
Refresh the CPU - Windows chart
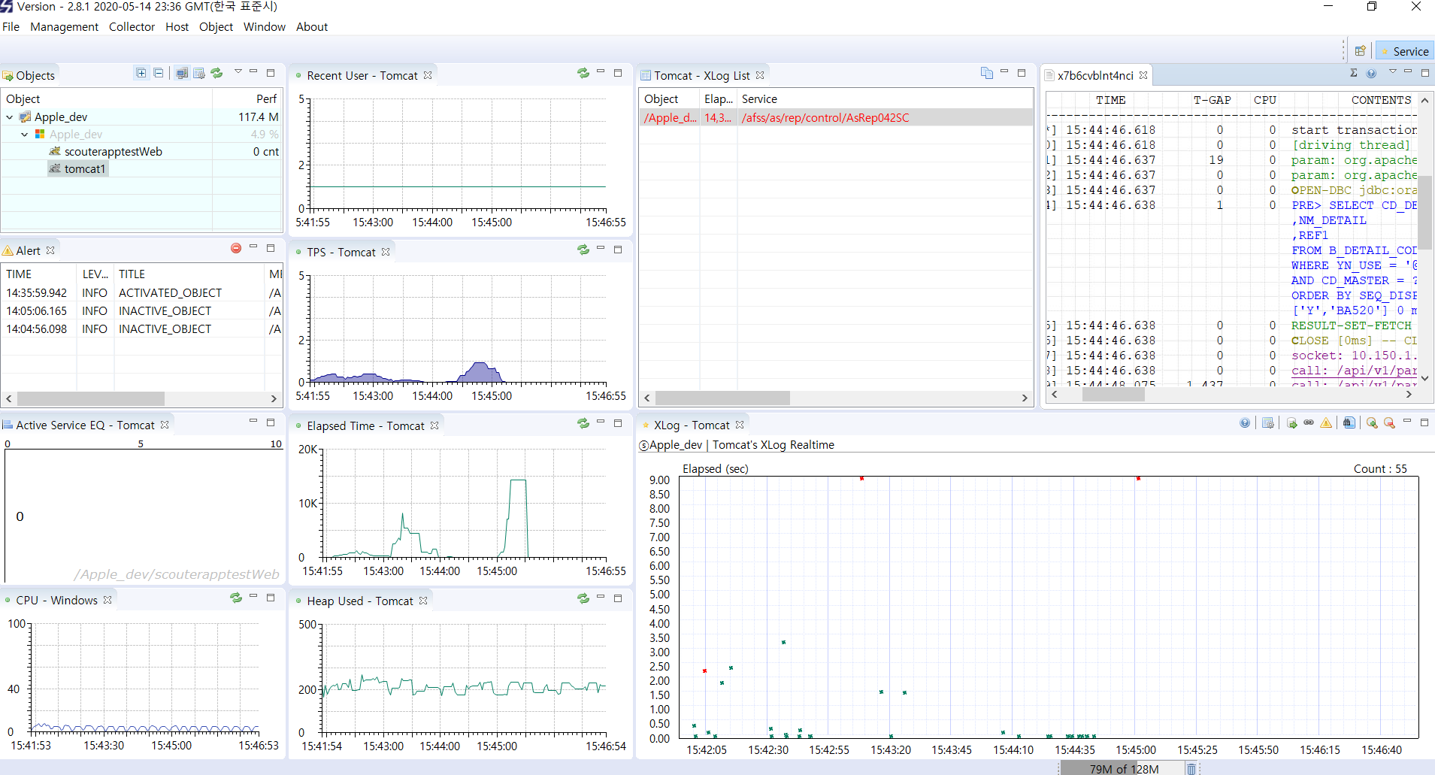(x=236, y=598)
